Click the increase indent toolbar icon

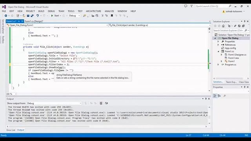[x=106, y=16]
